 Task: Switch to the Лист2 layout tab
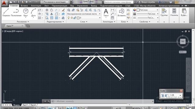coord(33,105)
